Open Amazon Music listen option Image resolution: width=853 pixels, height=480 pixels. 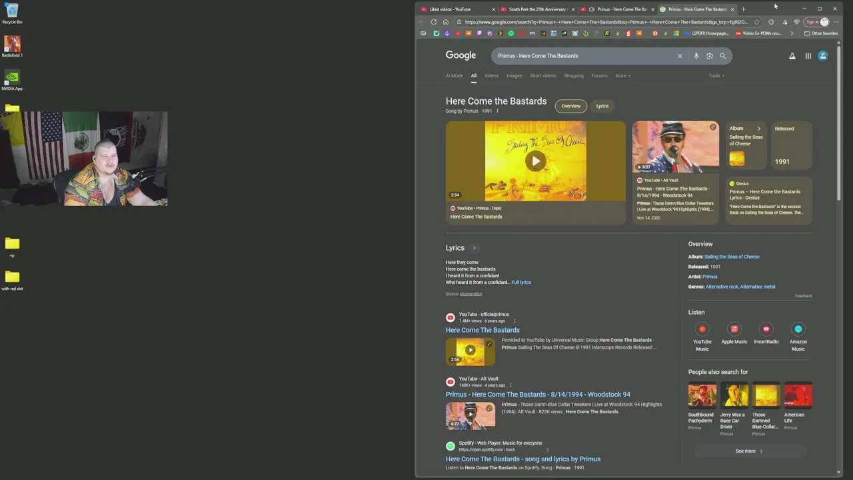coord(798,336)
